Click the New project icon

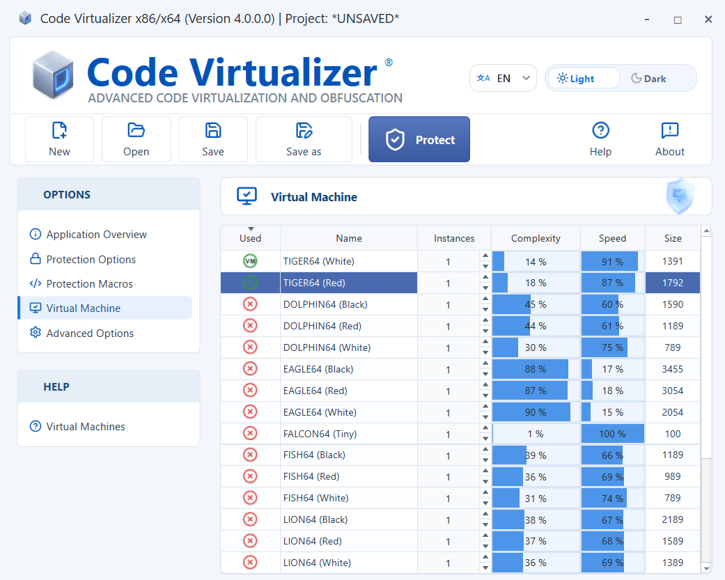pos(59,139)
